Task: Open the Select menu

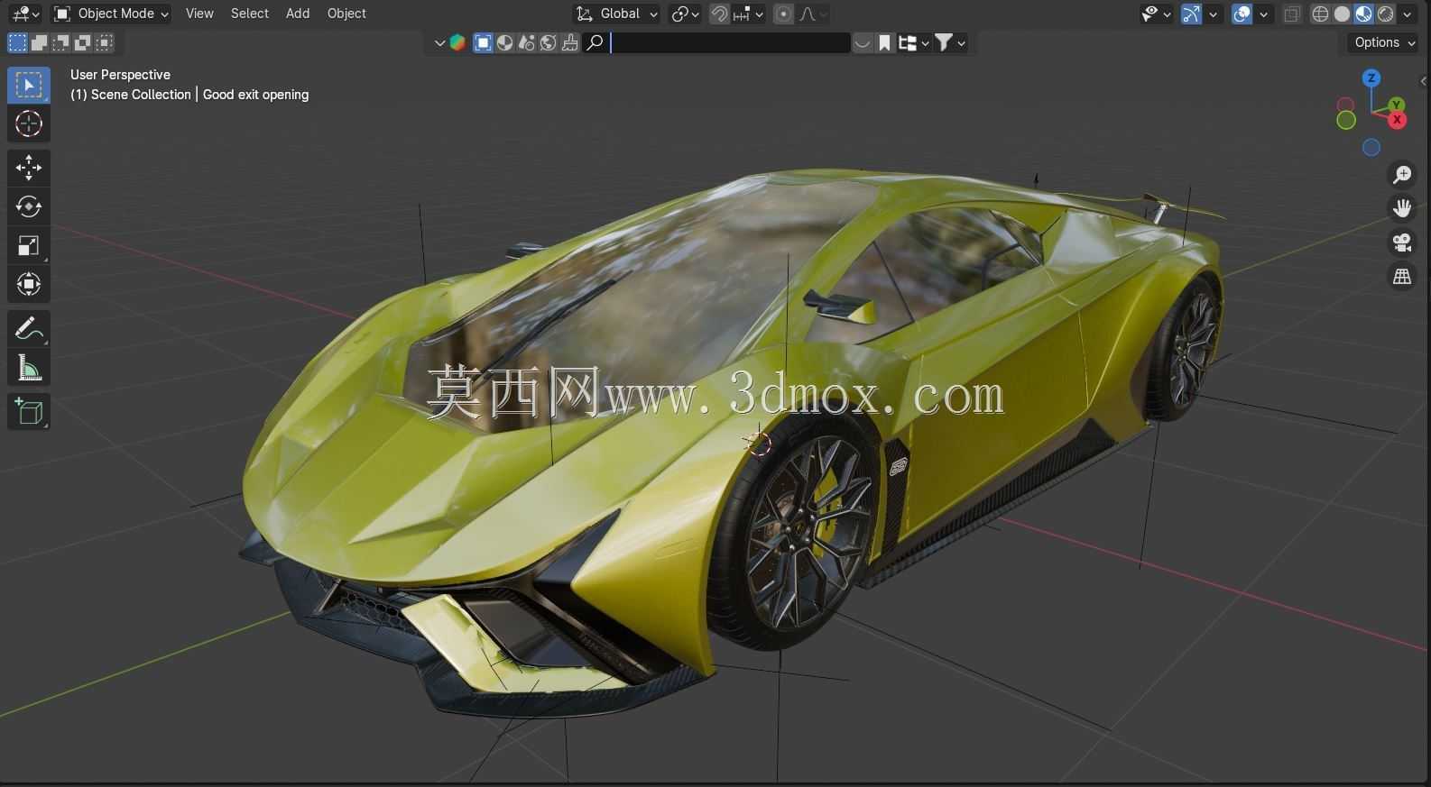Action: click(250, 14)
